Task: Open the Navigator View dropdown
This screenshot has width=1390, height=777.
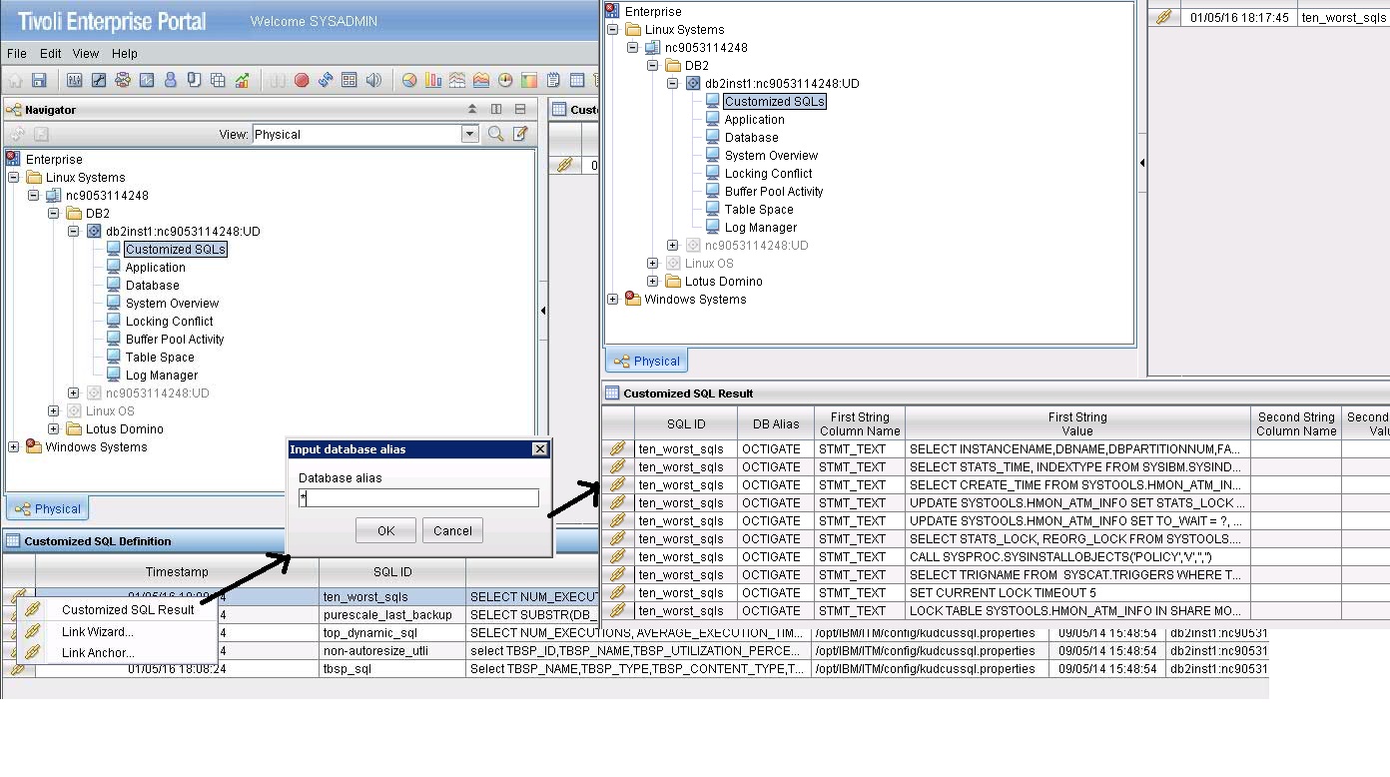Action: pyautogui.click(x=470, y=133)
